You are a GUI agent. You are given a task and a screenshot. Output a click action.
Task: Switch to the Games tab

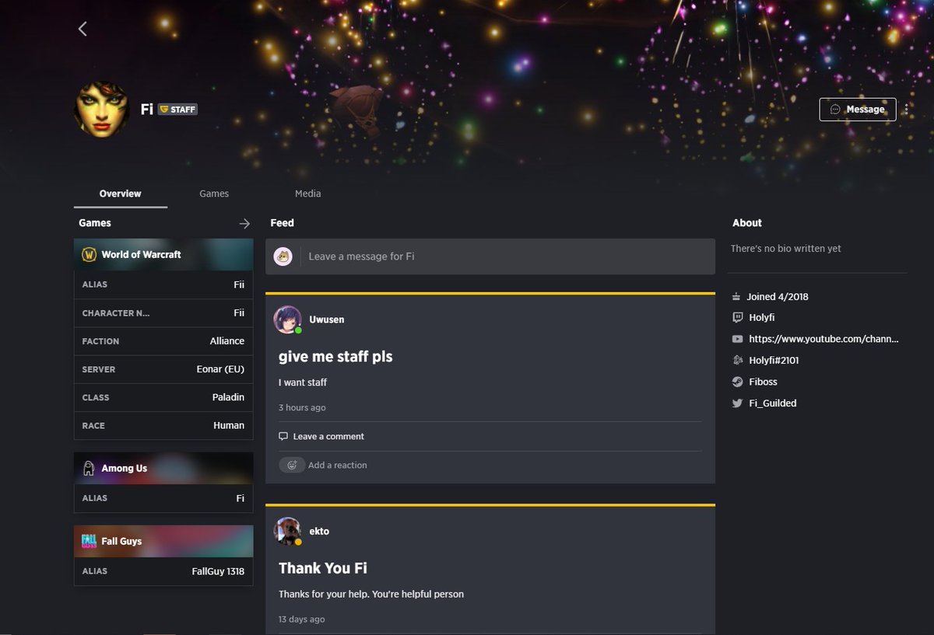point(214,194)
